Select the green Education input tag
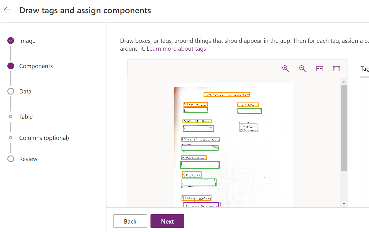Screen dimensions: 369x232 click(200, 165)
